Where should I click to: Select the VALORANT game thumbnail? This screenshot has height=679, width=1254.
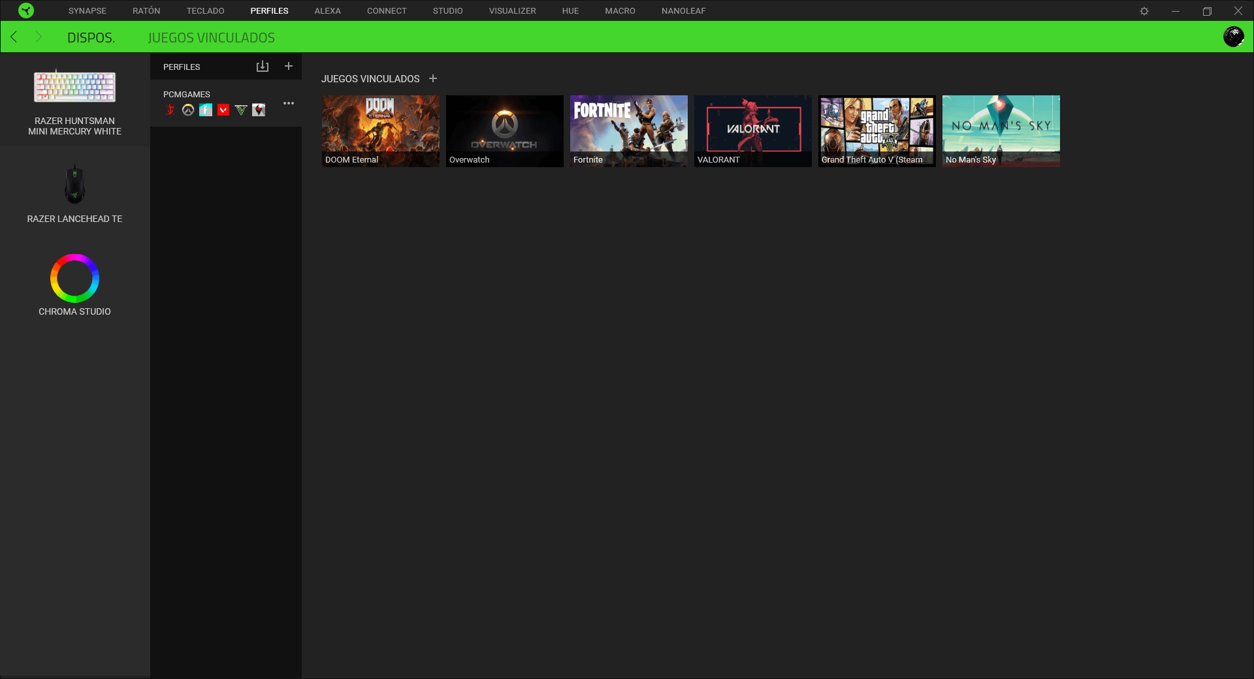(x=753, y=131)
